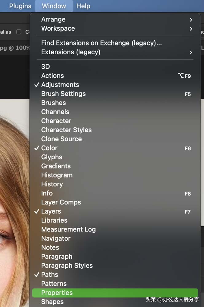The height and width of the screenshot is (307, 204).
Task: Open the Navigator panel
Action: pyautogui.click(x=115, y=239)
